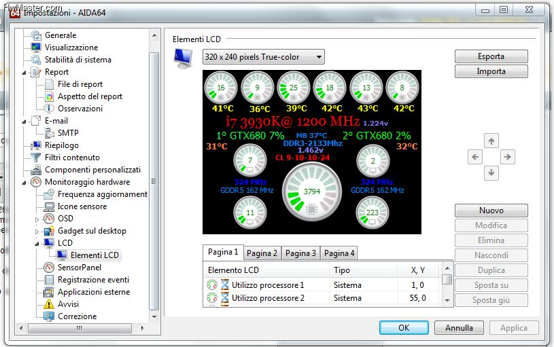Click the Esporta button
Screen dimensions: 554x347
coord(491,56)
